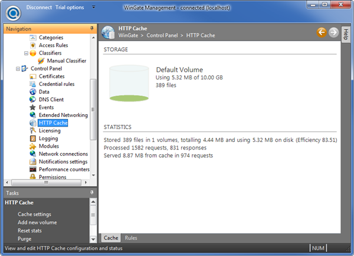Open the quick access toolbar dropdown arrow

(94, 8)
